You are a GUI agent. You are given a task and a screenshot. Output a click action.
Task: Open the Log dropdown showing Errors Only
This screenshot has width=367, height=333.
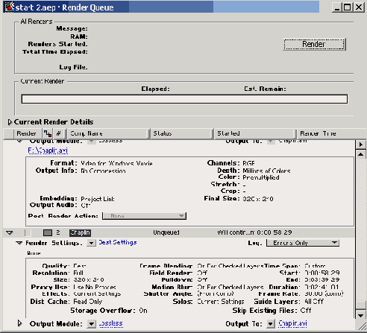point(303,243)
